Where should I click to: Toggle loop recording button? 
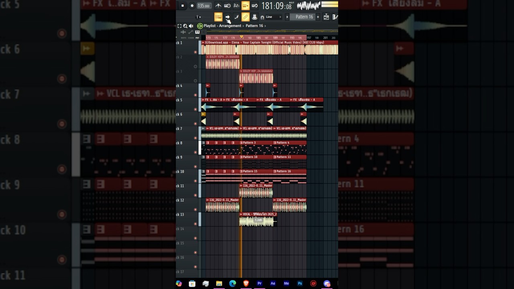point(255,6)
